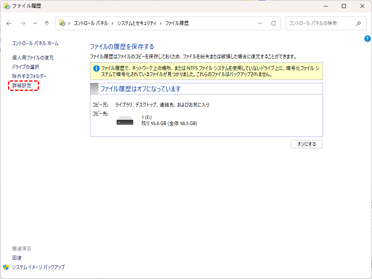Expand the address bar history dropdown
372x279 pixels.
[260, 23]
